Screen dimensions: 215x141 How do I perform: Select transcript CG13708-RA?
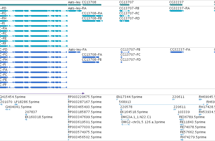(x=92, y=16)
